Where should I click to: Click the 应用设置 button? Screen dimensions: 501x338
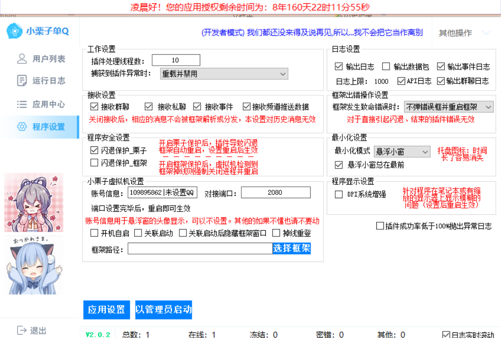point(106,310)
